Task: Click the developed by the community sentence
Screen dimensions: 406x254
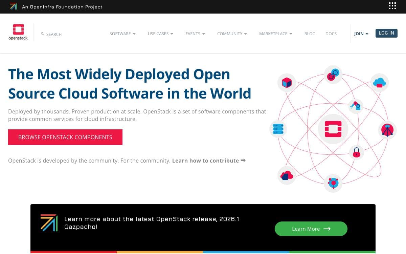Action: 89,161
